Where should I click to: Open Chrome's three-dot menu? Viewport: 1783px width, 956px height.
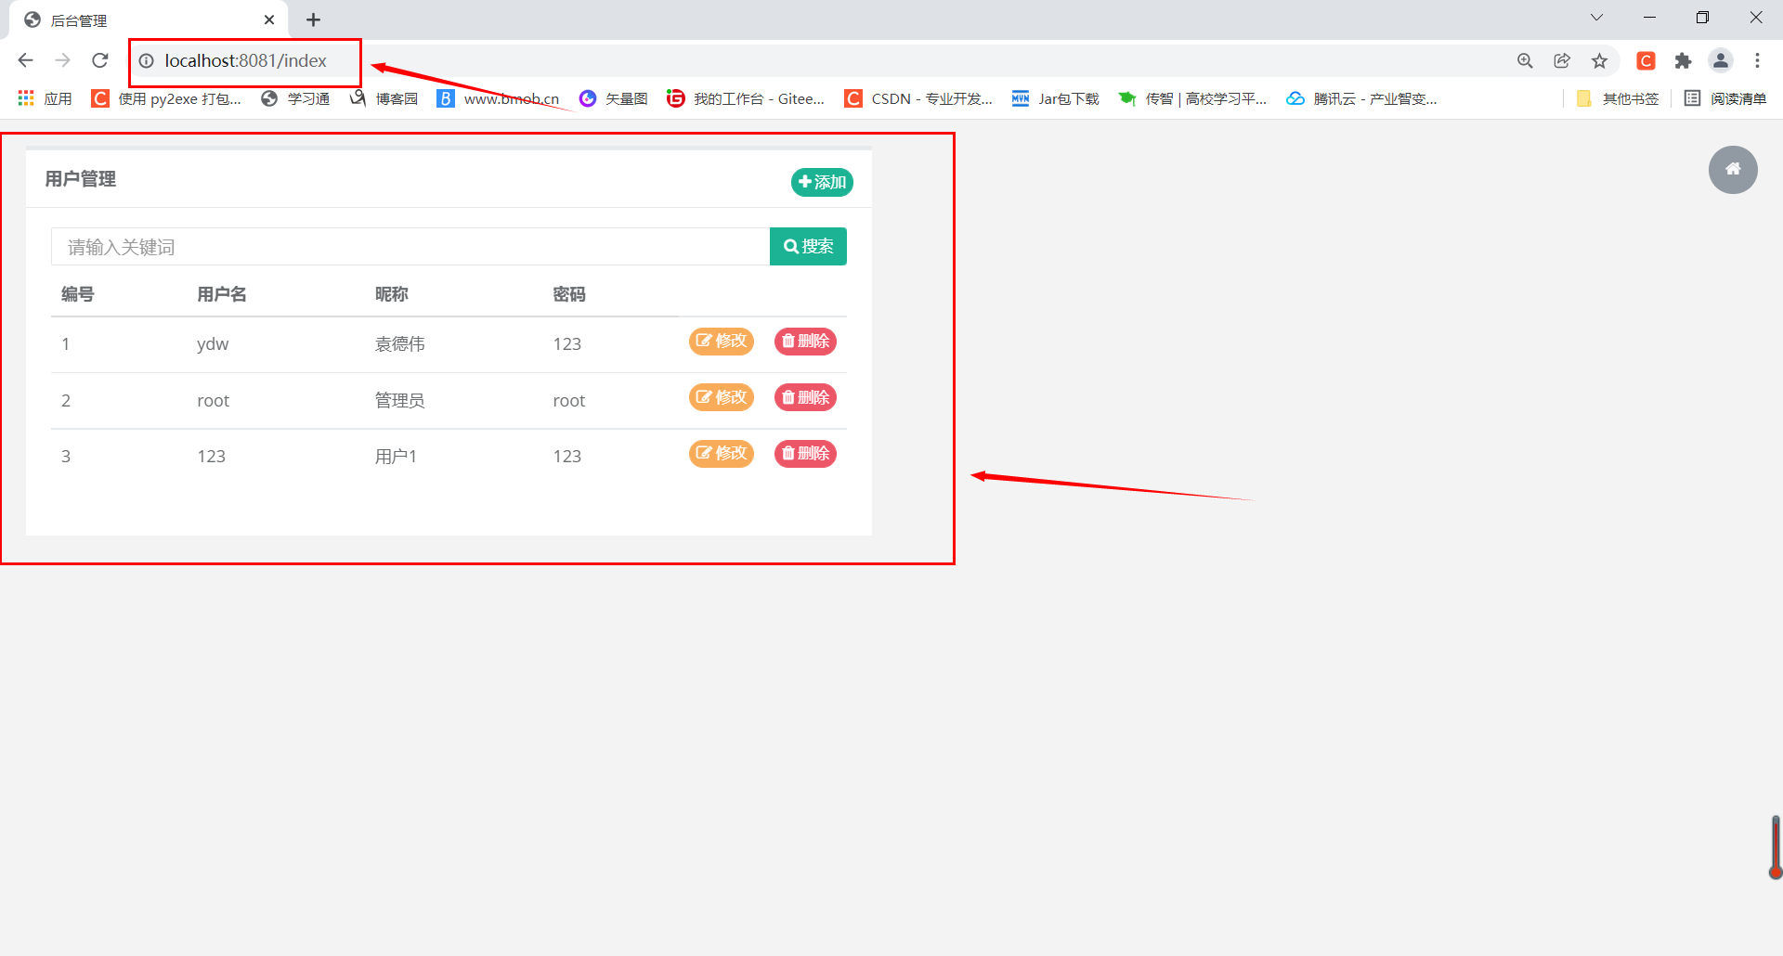[x=1757, y=60]
